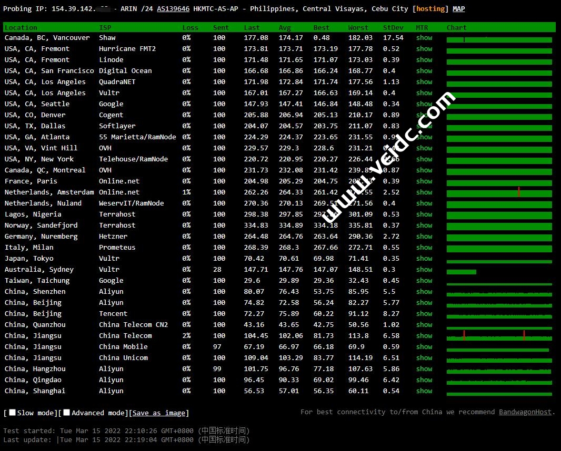Image resolution: width=561 pixels, height=451 pixels.
Task: Select the 2% loss value for Jiangsu
Action: coord(186,335)
